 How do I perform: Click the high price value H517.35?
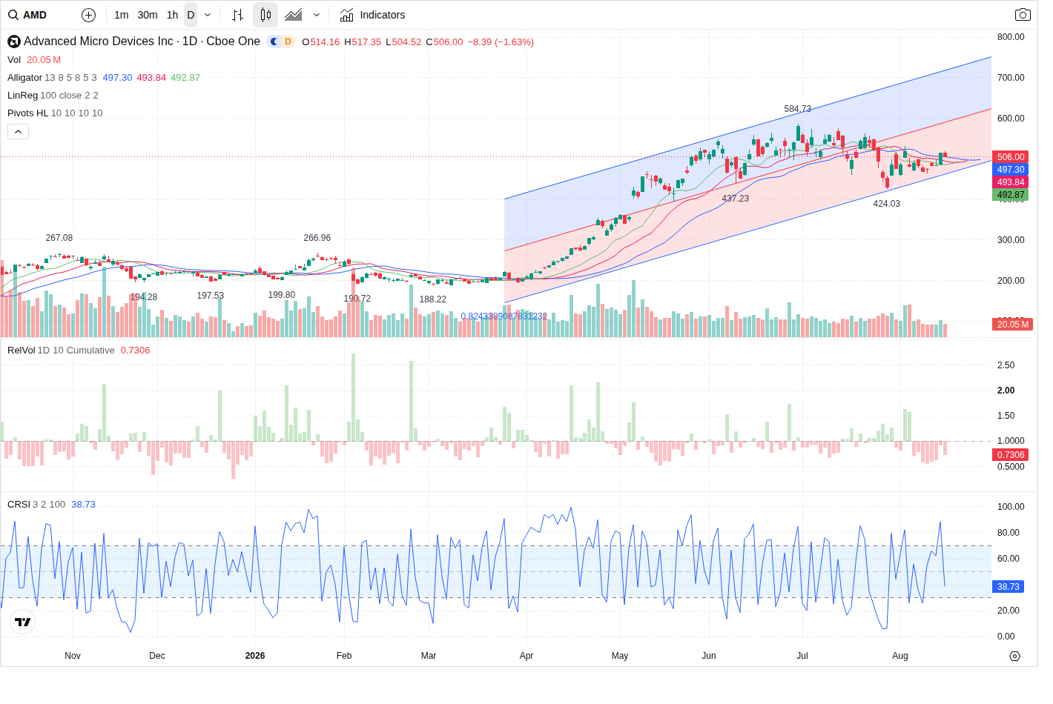point(363,42)
